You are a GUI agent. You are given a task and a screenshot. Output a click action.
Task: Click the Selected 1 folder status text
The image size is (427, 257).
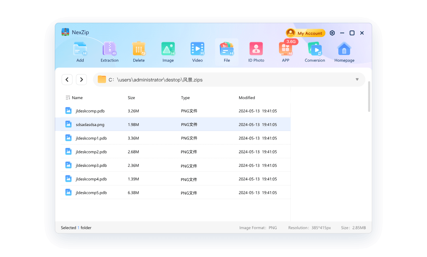click(x=76, y=228)
